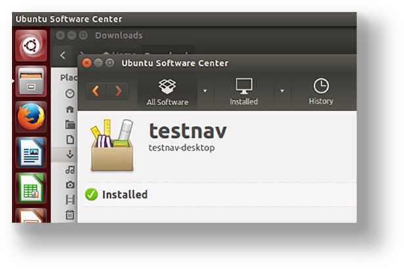Viewport: 404px width, 270px height.
Task: Close the Downloads window
Action: coord(60,35)
